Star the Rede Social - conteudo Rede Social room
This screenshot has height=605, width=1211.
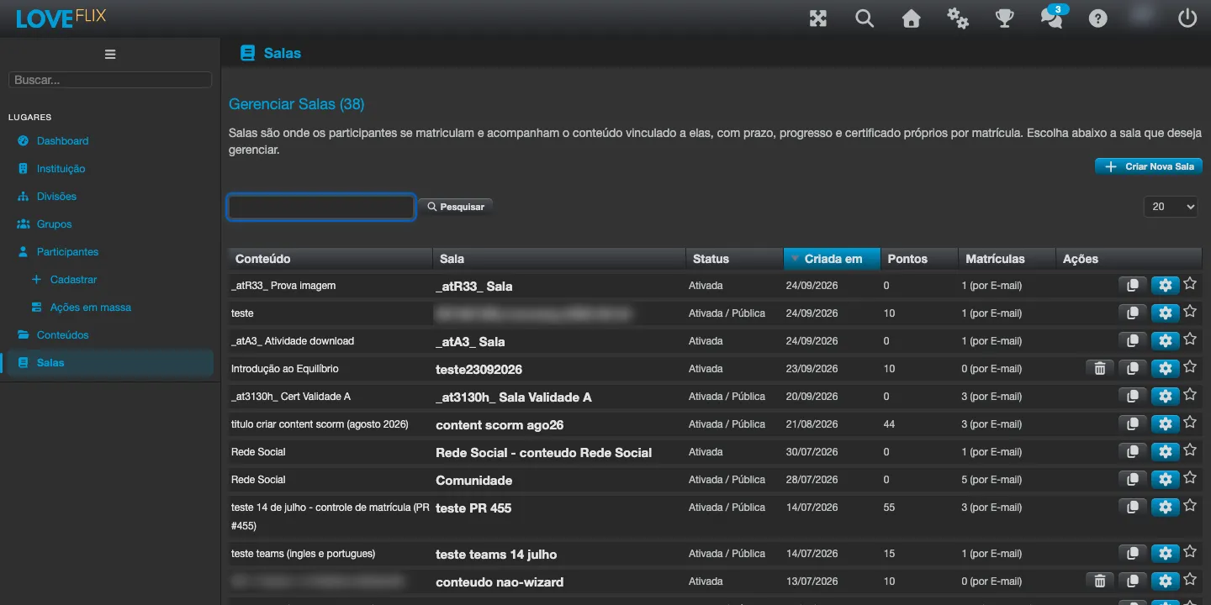pos(1190,450)
